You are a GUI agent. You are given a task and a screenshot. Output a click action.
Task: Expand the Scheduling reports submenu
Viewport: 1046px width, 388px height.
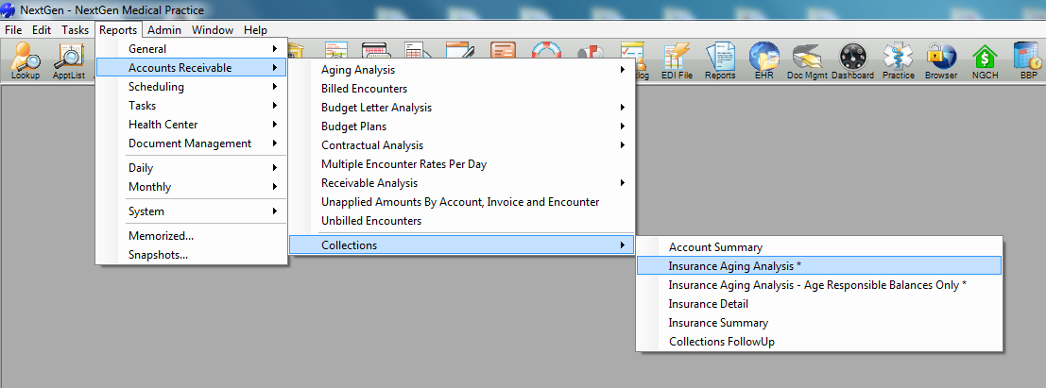[192, 87]
